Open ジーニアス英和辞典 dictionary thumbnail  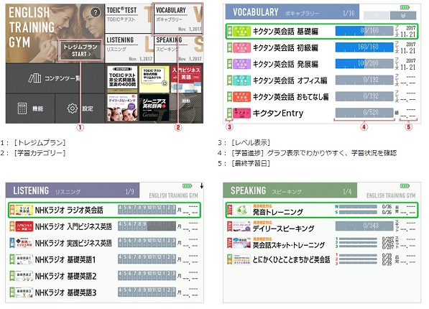[x=154, y=108]
